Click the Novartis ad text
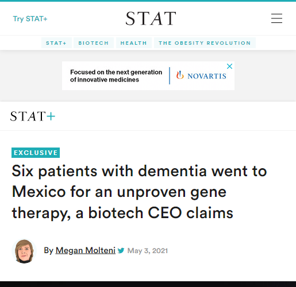The image size is (296, 287). pos(116,76)
